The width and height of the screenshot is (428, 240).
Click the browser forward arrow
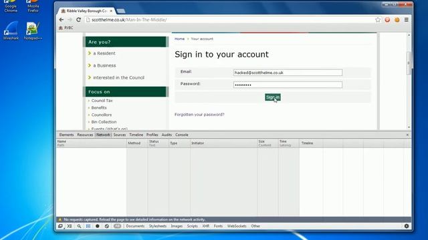70,19
